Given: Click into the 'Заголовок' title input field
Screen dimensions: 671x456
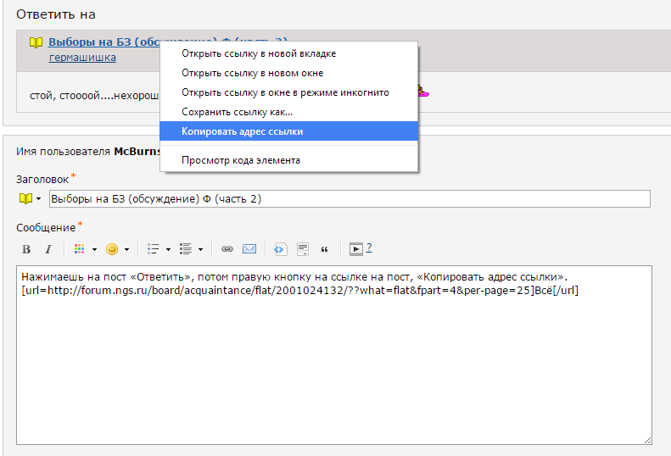Looking at the screenshot, I should pyautogui.click(x=349, y=198).
